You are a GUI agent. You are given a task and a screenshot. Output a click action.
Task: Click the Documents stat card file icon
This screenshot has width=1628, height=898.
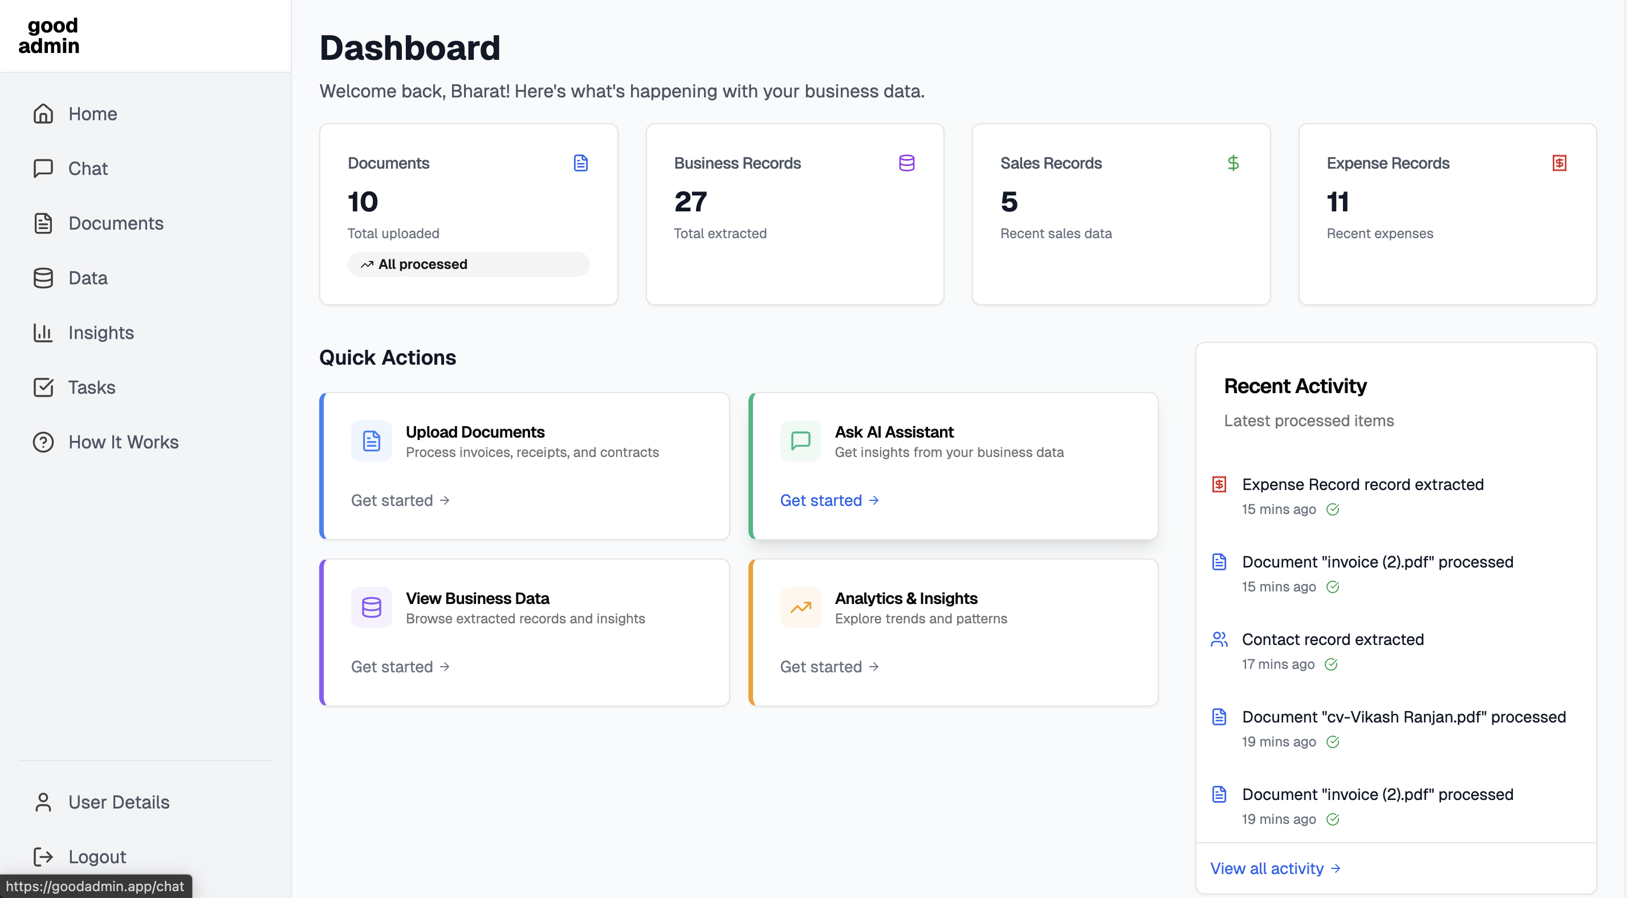click(x=580, y=163)
